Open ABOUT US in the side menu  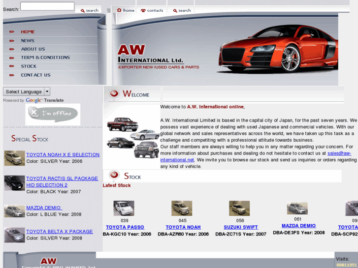[x=33, y=49]
